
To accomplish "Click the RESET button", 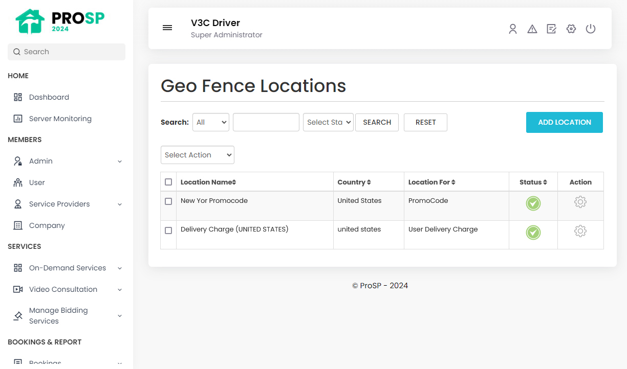I will 425,122.
